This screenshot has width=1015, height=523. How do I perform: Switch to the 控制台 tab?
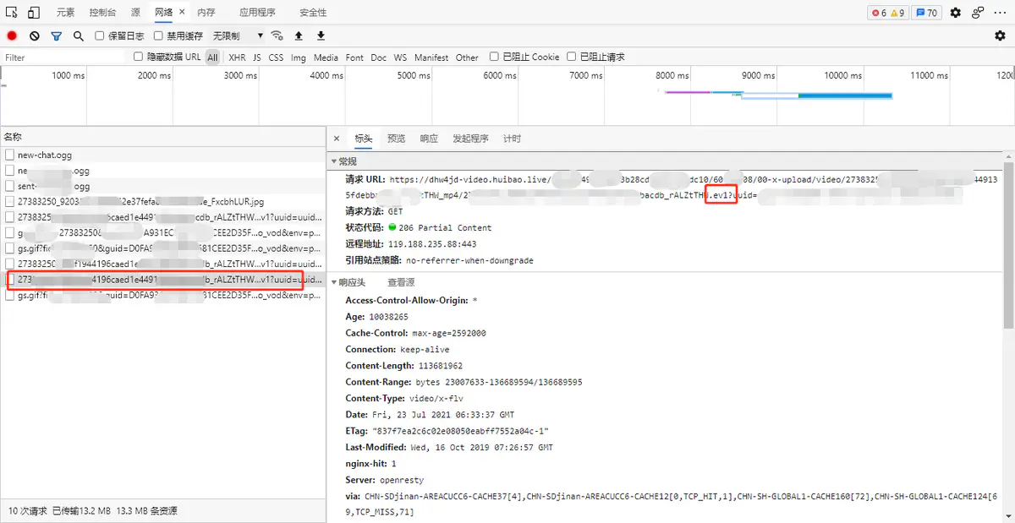[x=102, y=13]
